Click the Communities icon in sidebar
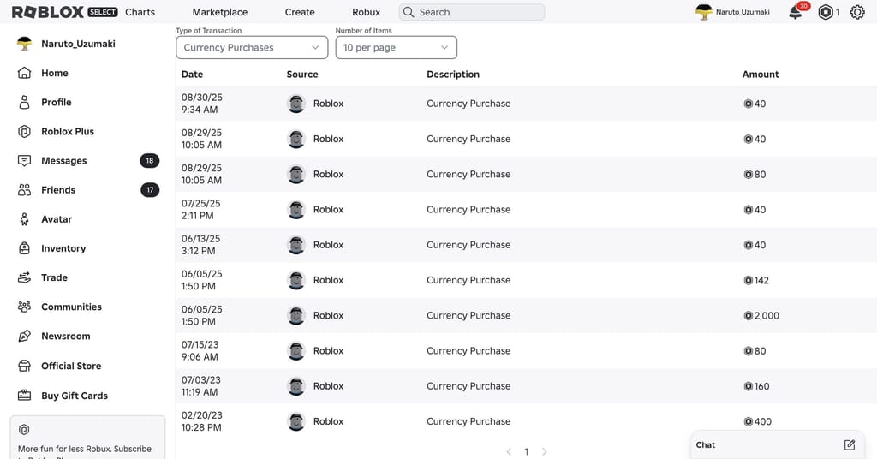 coord(24,307)
